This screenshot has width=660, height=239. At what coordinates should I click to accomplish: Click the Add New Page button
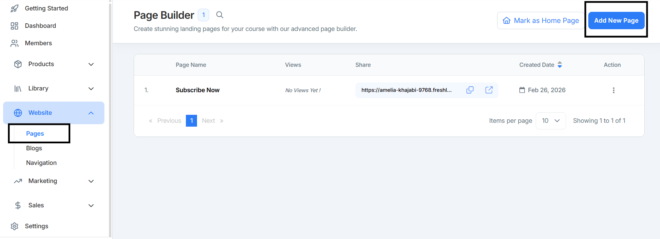click(616, 21)
